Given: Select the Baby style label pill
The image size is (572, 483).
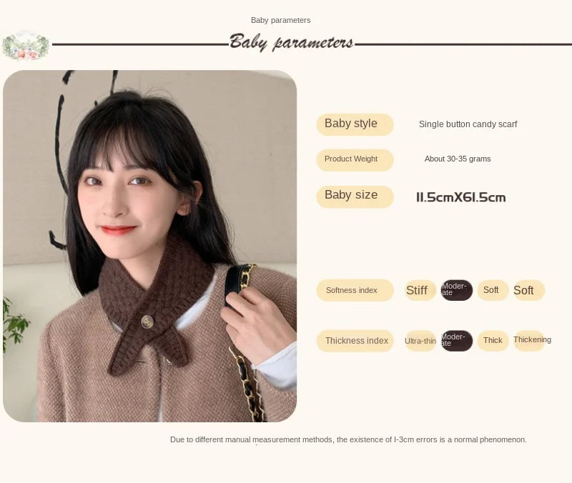Looking at the screenshot, I should click(x=355, y=124).
